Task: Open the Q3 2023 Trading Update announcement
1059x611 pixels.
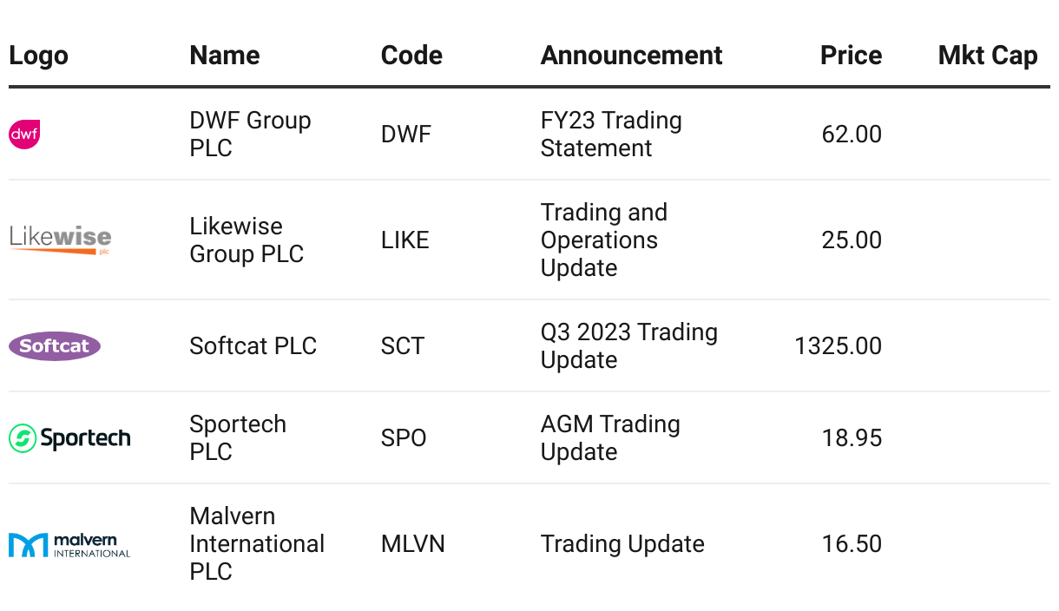Action: (628, 346)
